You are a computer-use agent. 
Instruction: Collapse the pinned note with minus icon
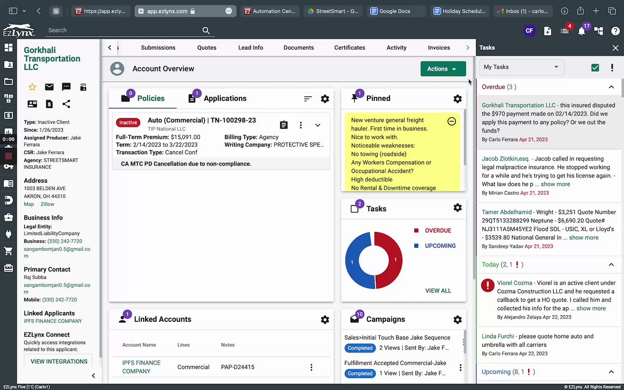pyautogui.click(x=451, y=121)
